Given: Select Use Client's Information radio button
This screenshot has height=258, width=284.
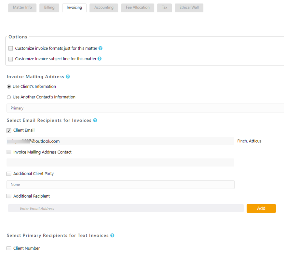Looking at the screenshot, I should click(9, 87).
